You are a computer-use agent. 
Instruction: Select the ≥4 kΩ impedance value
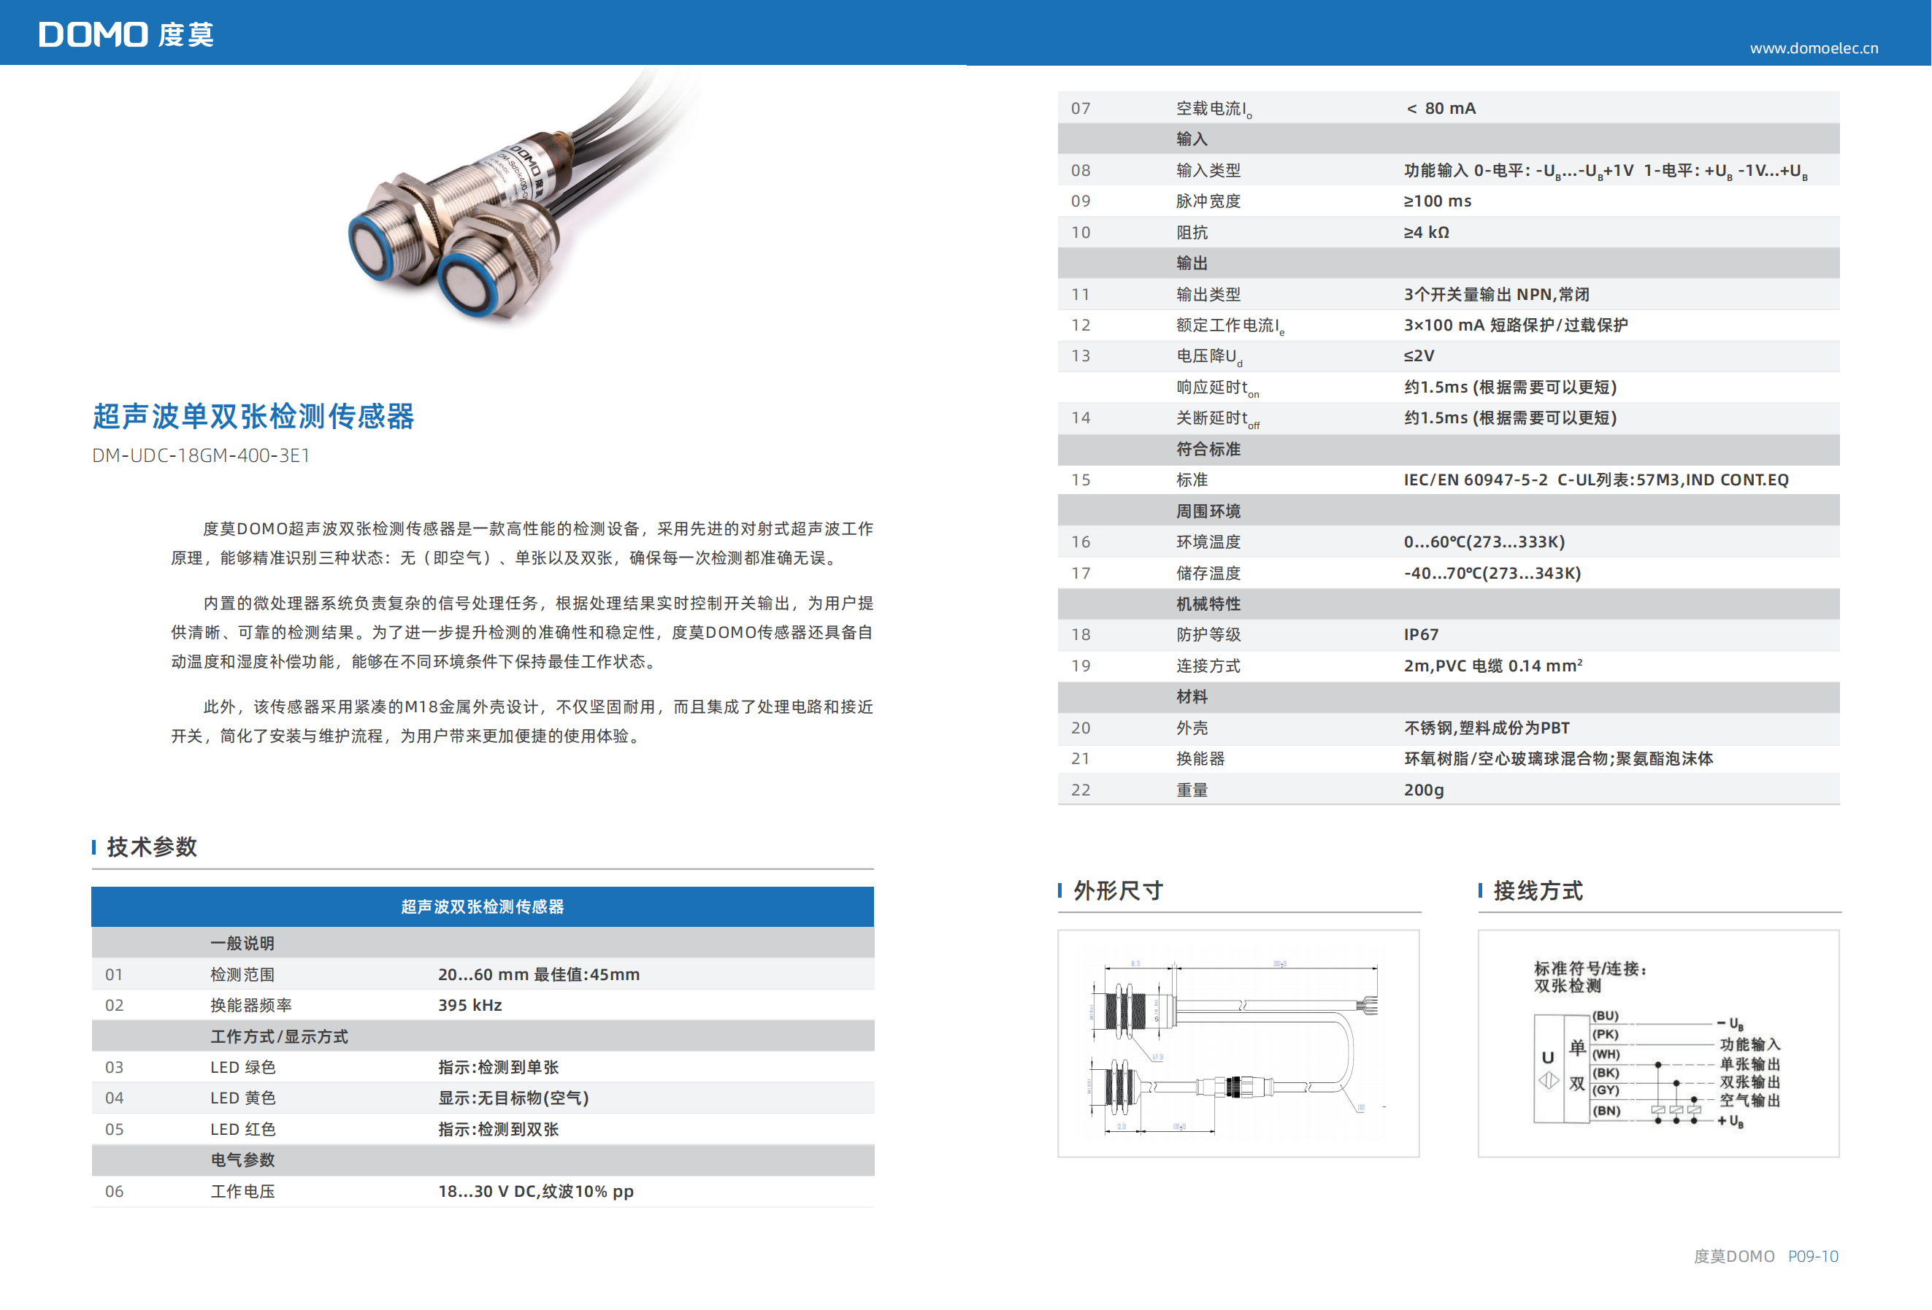pyautogui.click(x=1427, y=233)
